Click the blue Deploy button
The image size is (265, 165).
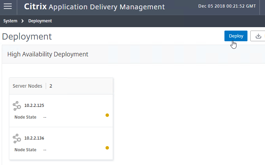pyautogui.click(x=236, y=36)
